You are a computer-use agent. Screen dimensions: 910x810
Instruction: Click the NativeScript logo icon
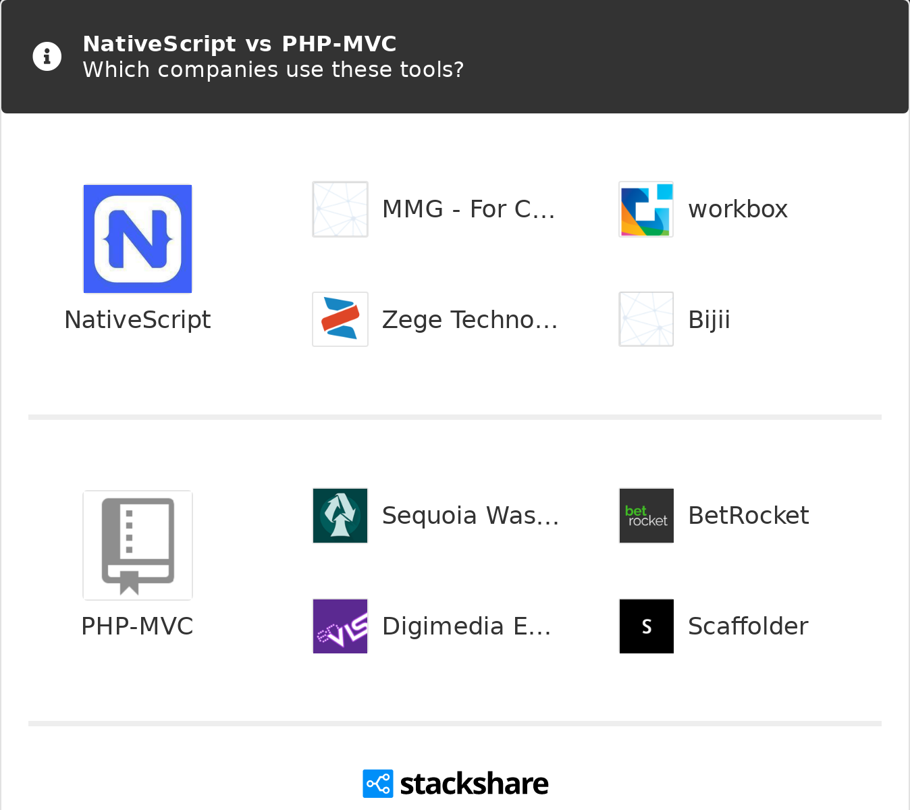(x=138, y=239)
